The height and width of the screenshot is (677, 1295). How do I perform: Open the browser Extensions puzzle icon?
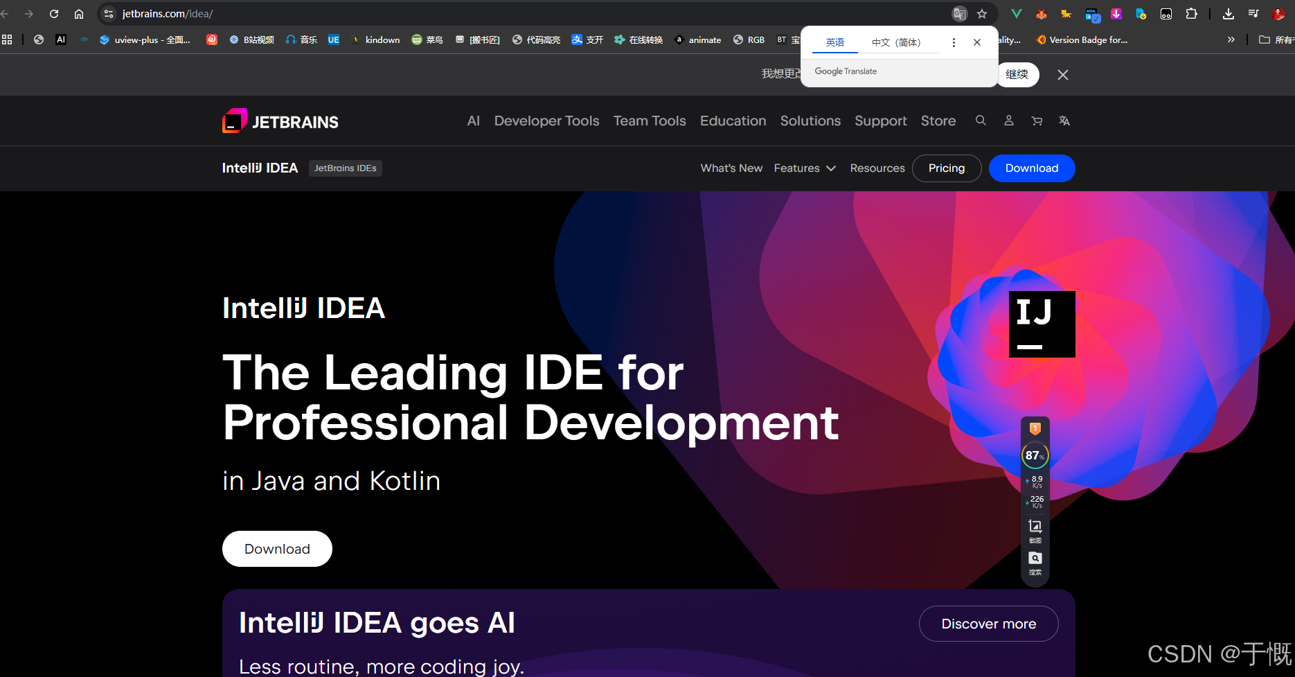click(x=1191, y=14)
